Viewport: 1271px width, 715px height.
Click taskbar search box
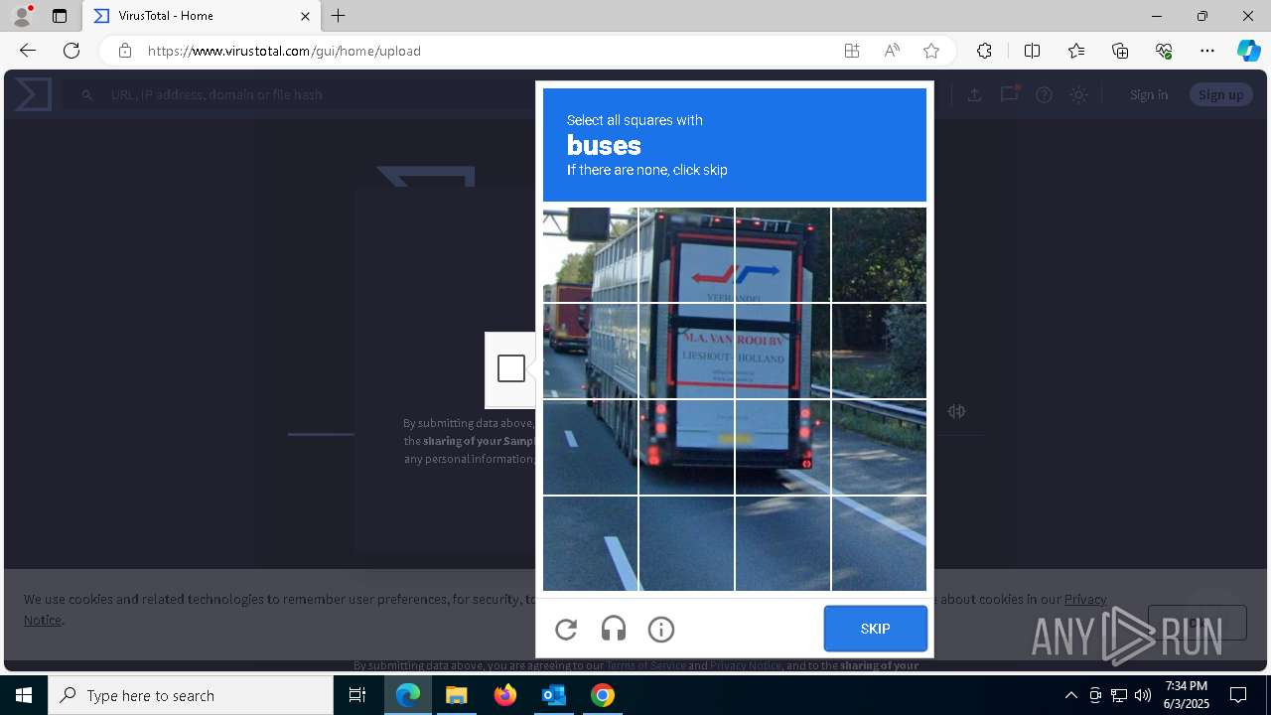pos(191,695)
